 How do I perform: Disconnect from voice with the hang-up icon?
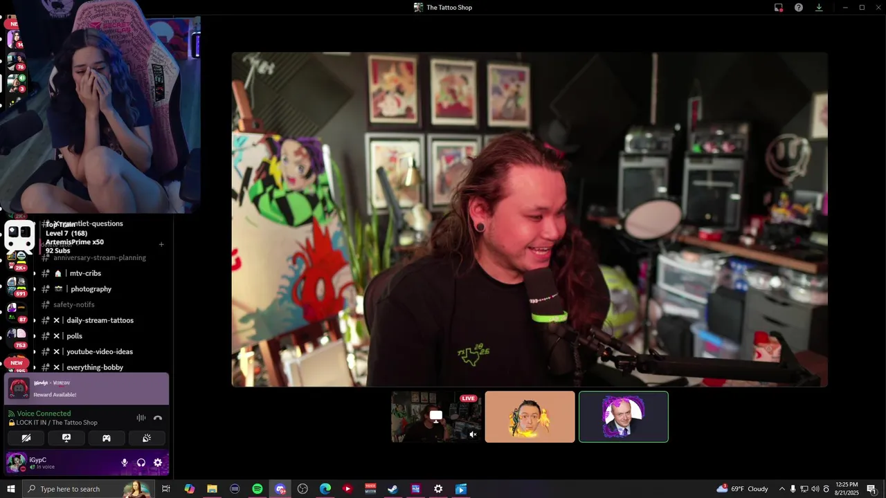coord(158,418)
